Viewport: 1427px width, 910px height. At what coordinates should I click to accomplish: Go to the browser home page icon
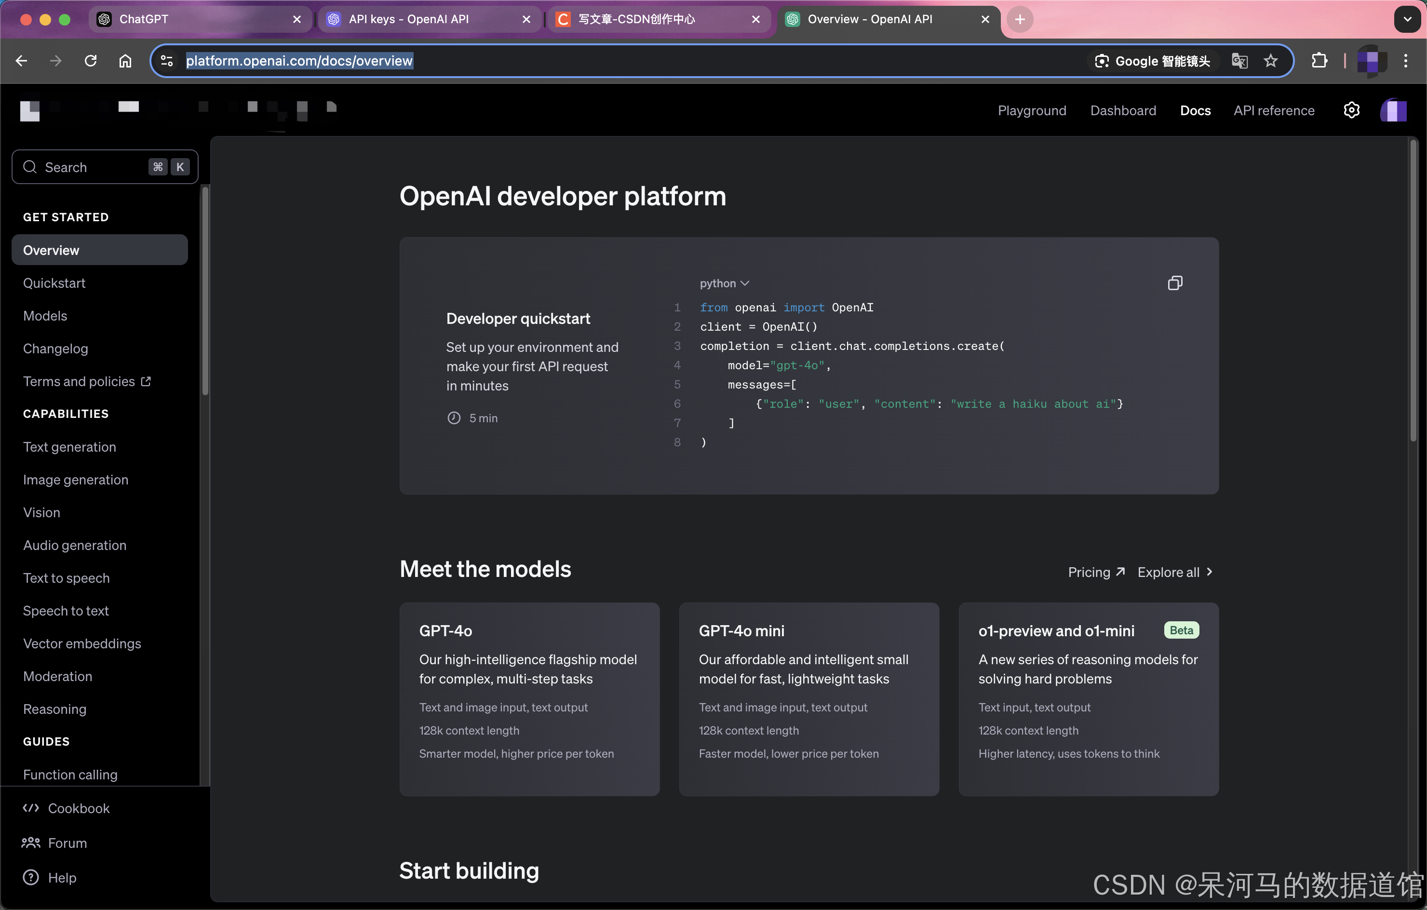(125, 60)
